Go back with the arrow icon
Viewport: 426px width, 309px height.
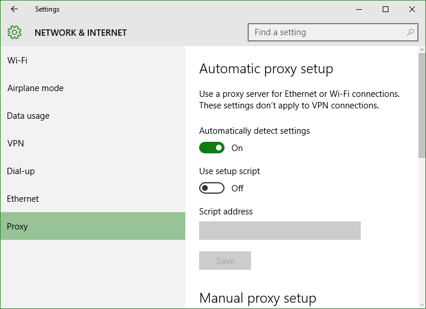(x=14, y=9)
